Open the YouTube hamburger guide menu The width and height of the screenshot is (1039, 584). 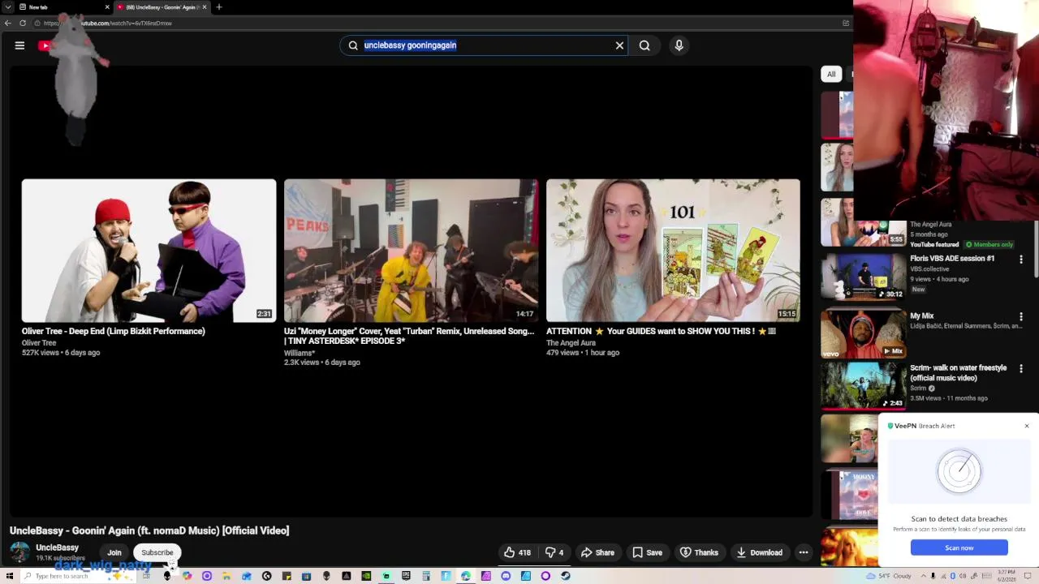(19, 45)
